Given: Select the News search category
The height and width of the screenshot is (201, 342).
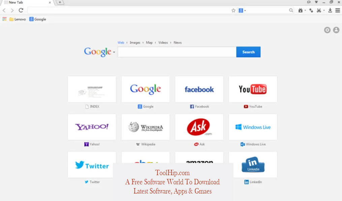Looking at the screenshot, I should 178,42.
